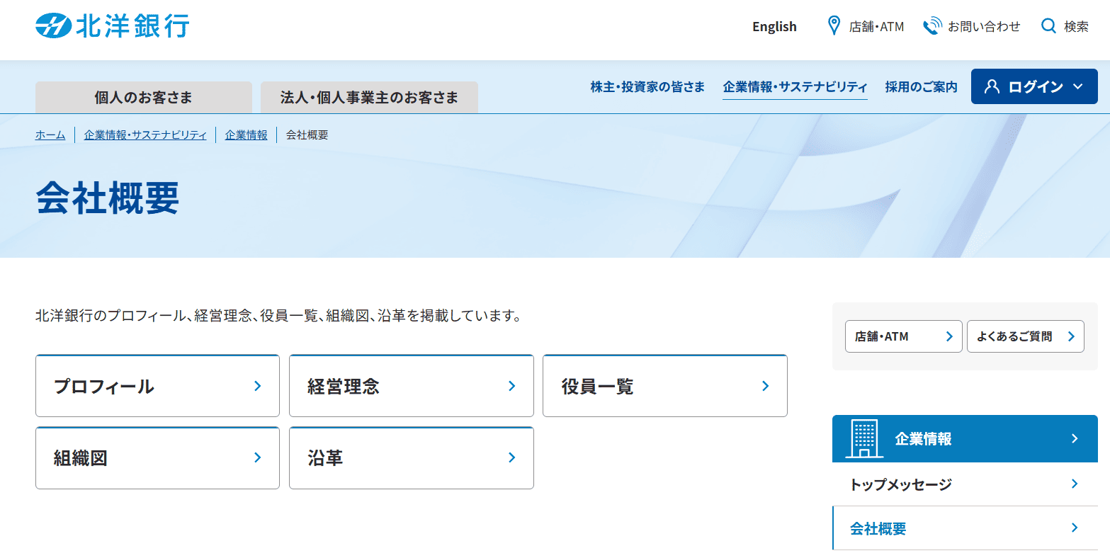Click 会社概要 text in the breadcrumb
Image resolution: width=1110 pixels, height=558 pixels.
point(307,135)
